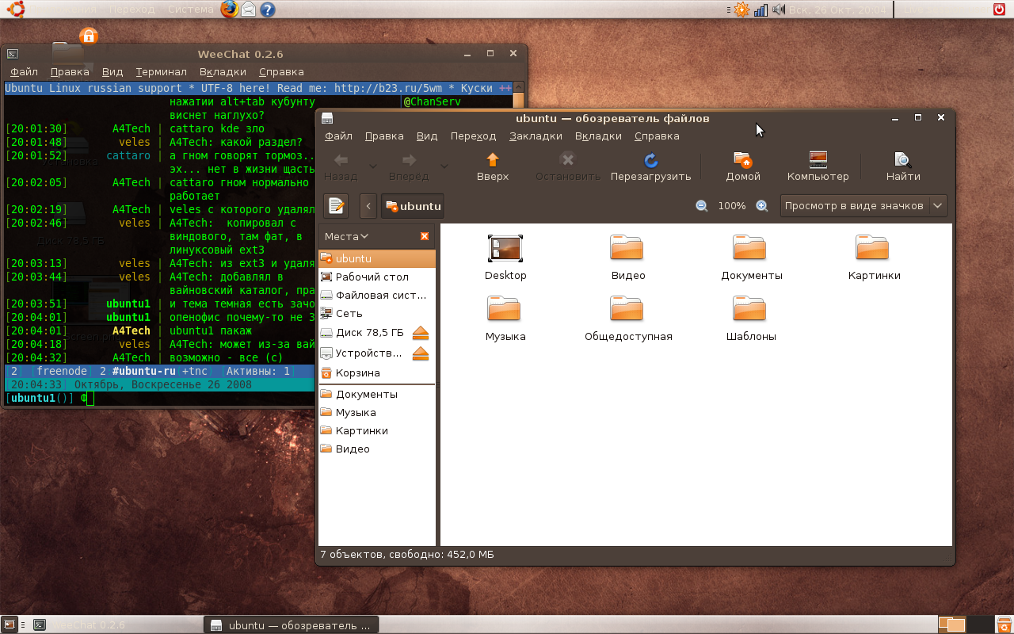The width and height of the screenshot is (1014, 634).
Task: Click the path bar left arrow
Action: (x=368, y=206)
